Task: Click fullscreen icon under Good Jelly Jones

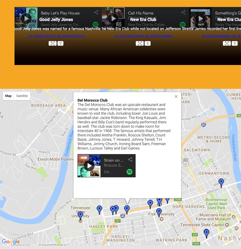Action: [x=52, y=44]
